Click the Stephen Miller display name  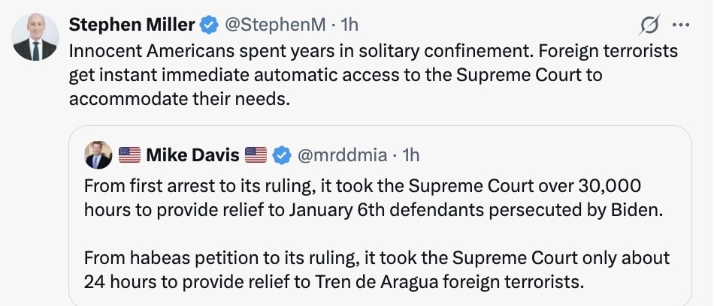point(132,25)
